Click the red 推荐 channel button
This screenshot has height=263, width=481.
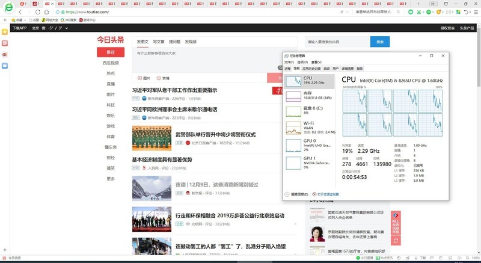pyautogui.click(x=111, y=52)
